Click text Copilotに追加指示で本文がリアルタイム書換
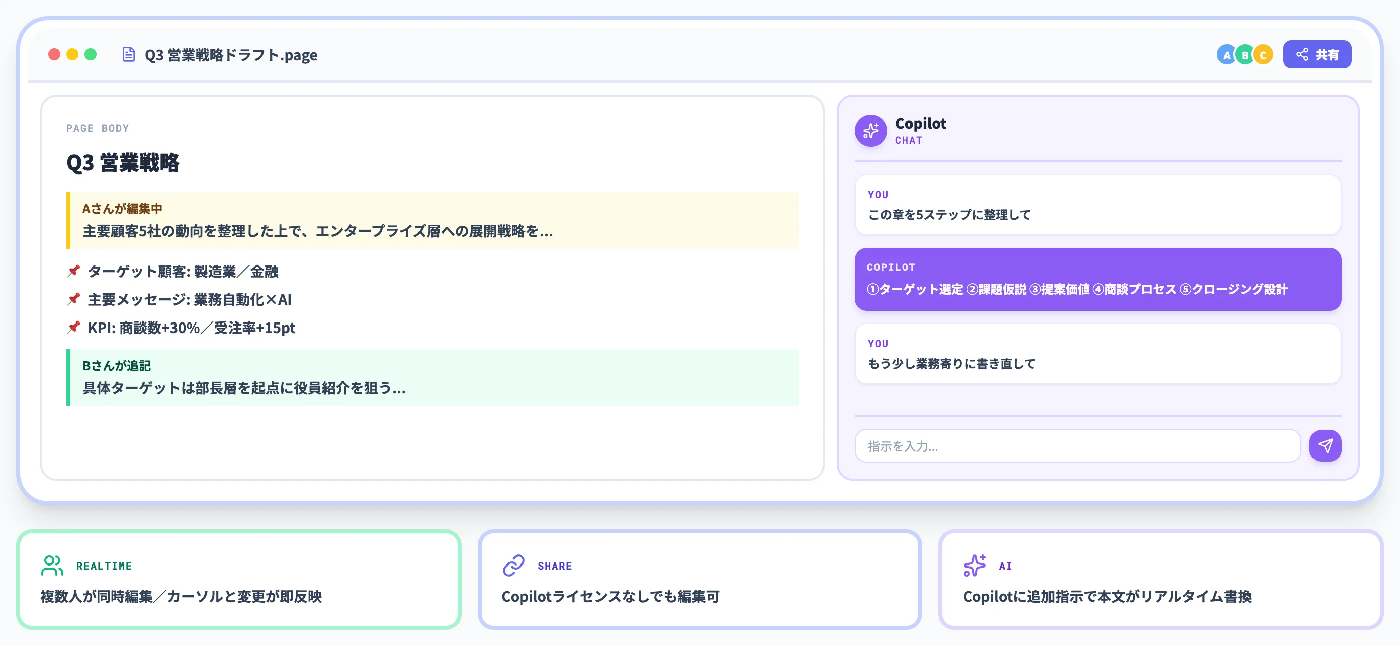1400x646 pixels. (x=1107, y=597)
